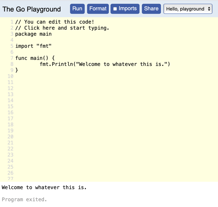The height and width of the screenshot is (207, 218).
Task: Click the "The Go Playground" title
Action: click(32, 9)
